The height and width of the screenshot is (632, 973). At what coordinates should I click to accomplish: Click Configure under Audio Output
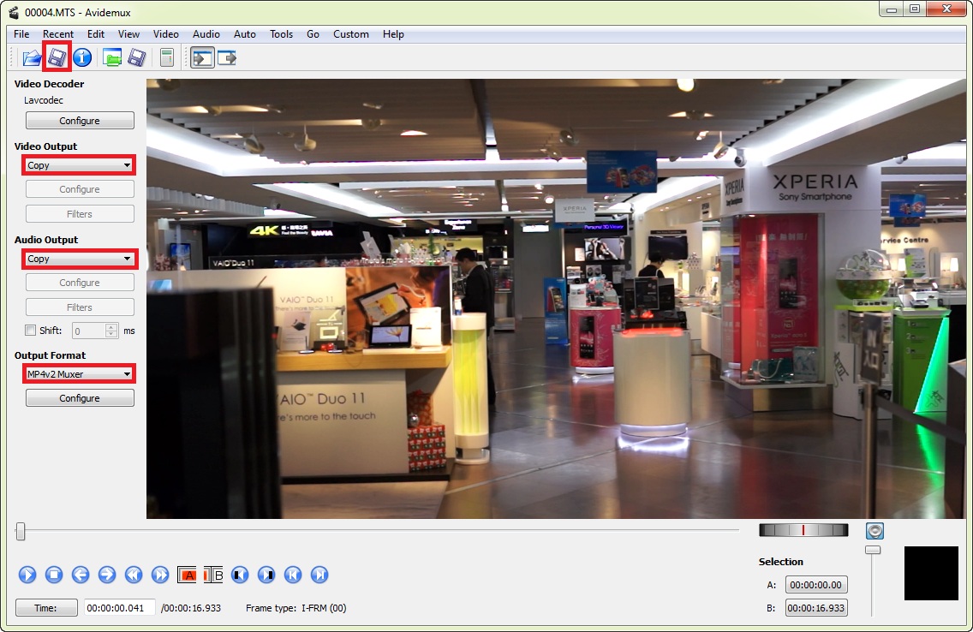coord(80,283)
